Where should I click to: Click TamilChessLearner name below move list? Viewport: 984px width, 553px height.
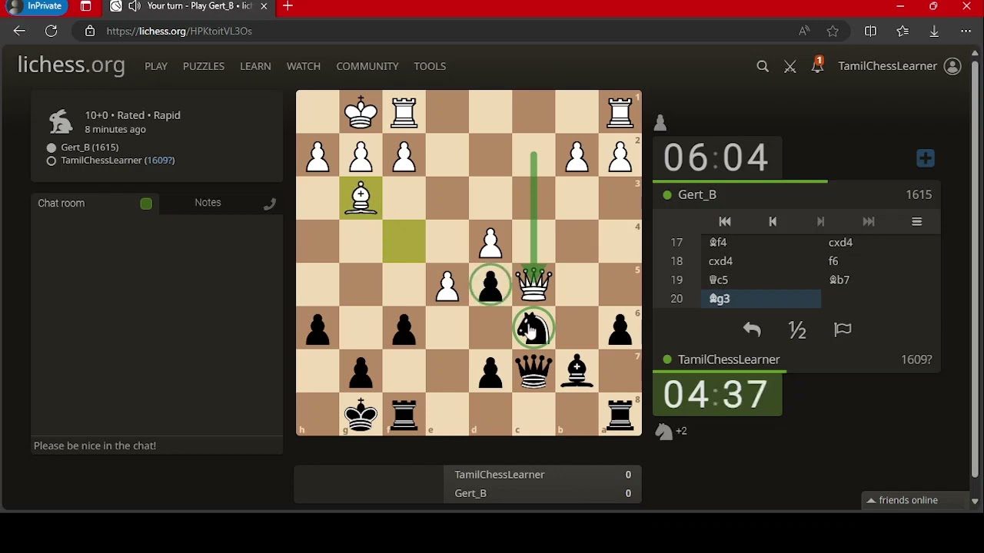click(x=729, y=359)
